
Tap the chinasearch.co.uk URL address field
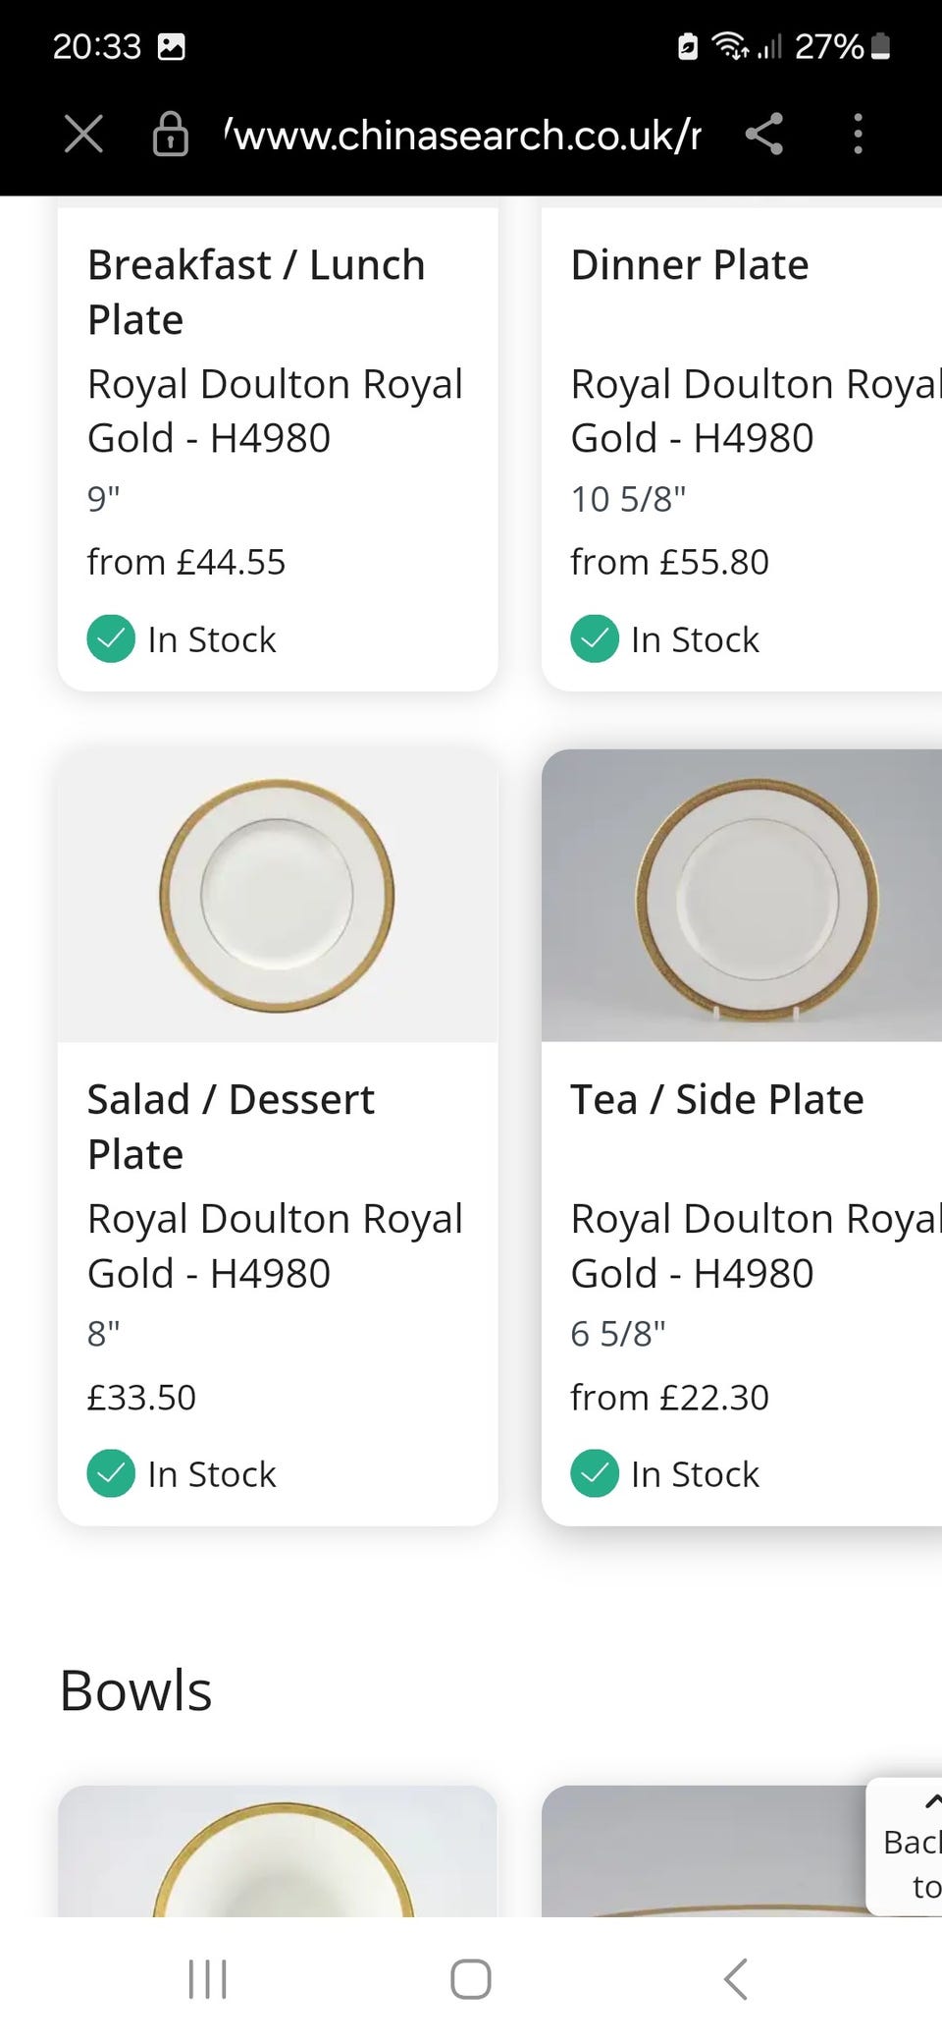461,135
